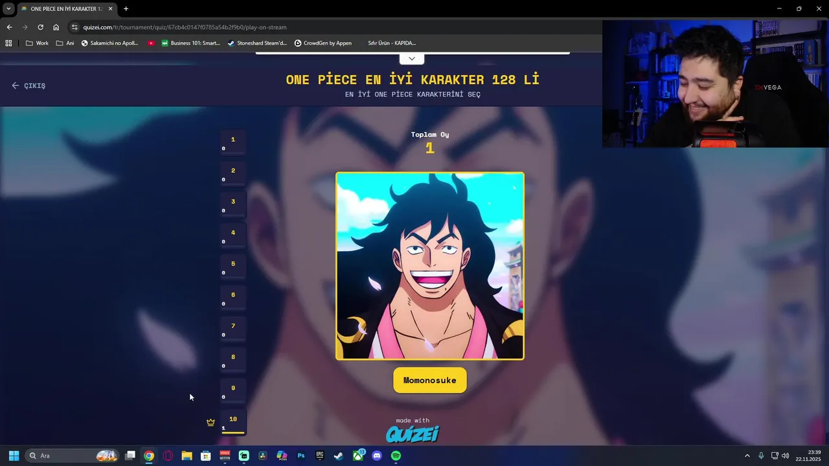829x466 pixels.
Task: Select vote option 8 in ranking list
Action: [233, 360]
